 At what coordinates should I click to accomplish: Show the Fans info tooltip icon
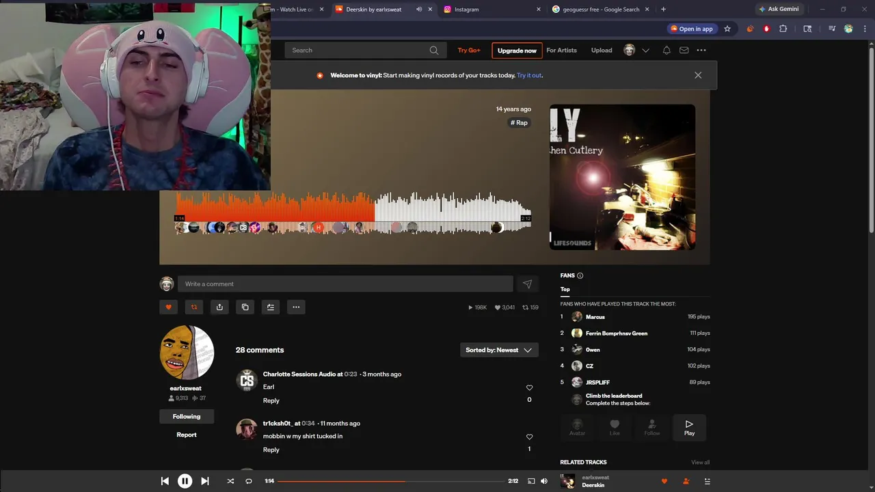pos(580,275)
